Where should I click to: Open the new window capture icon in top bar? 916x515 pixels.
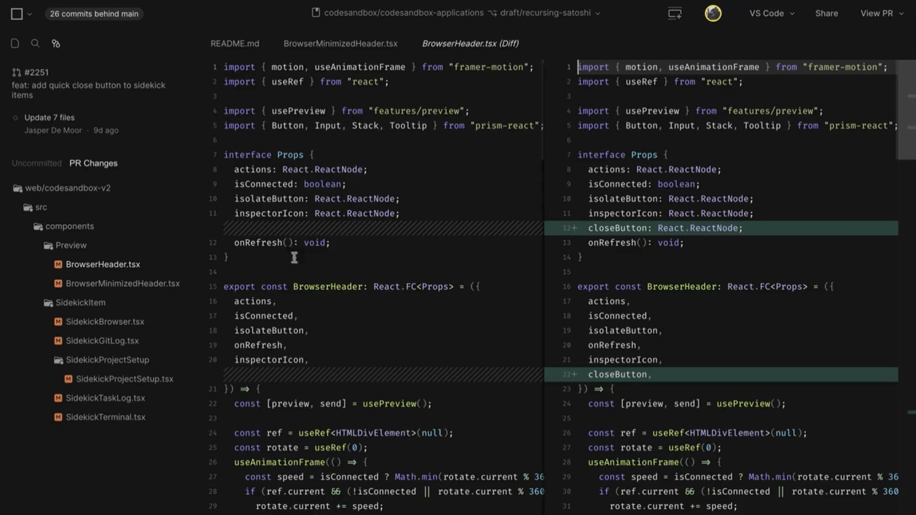click(x=674, y=13)
